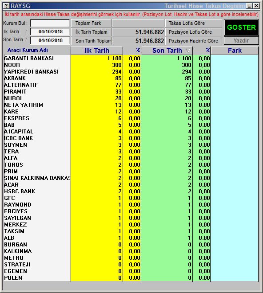Viewport: 263px width, 293px height.
Task: Click the Ilk Tarih date field
Action: pyautogui.click(x=50, y=31)
